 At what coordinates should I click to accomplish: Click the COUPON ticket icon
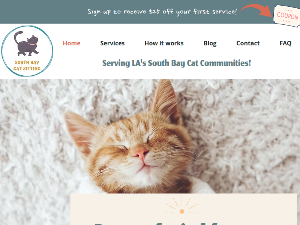tap(286, 16)
